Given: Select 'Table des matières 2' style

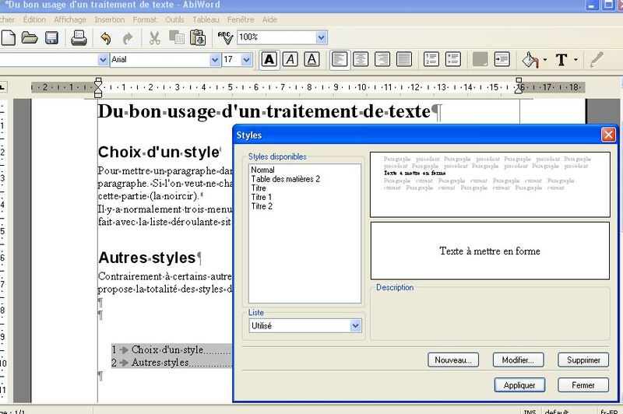Looking at the screenshot, I should click(304, 179).
